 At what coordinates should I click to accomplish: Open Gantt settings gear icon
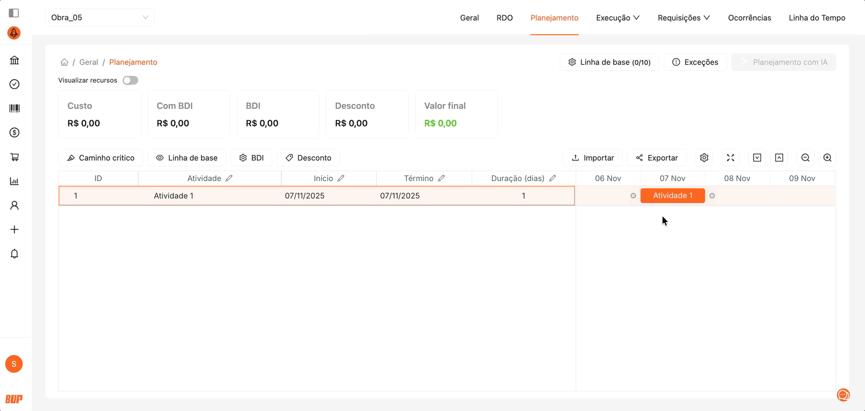click(704, 158)
